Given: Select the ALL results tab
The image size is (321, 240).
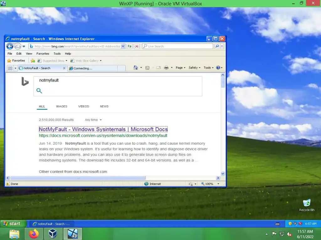Looking at the screenshot, I should click(42, 106).
